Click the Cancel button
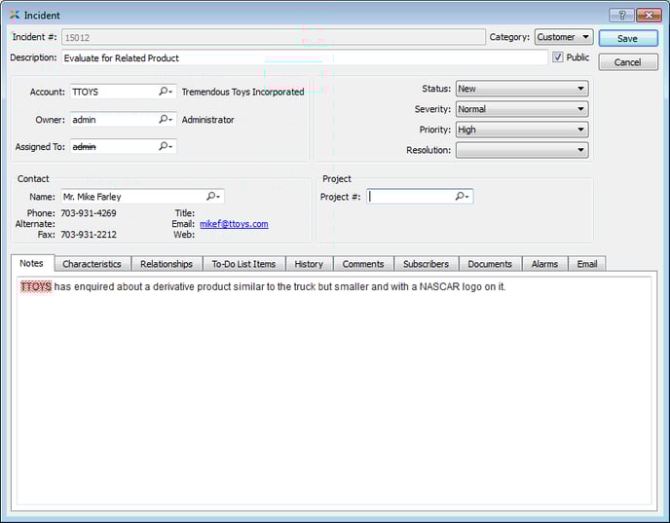Viewport: 670px width, 523px height. (x=628, y=62)
